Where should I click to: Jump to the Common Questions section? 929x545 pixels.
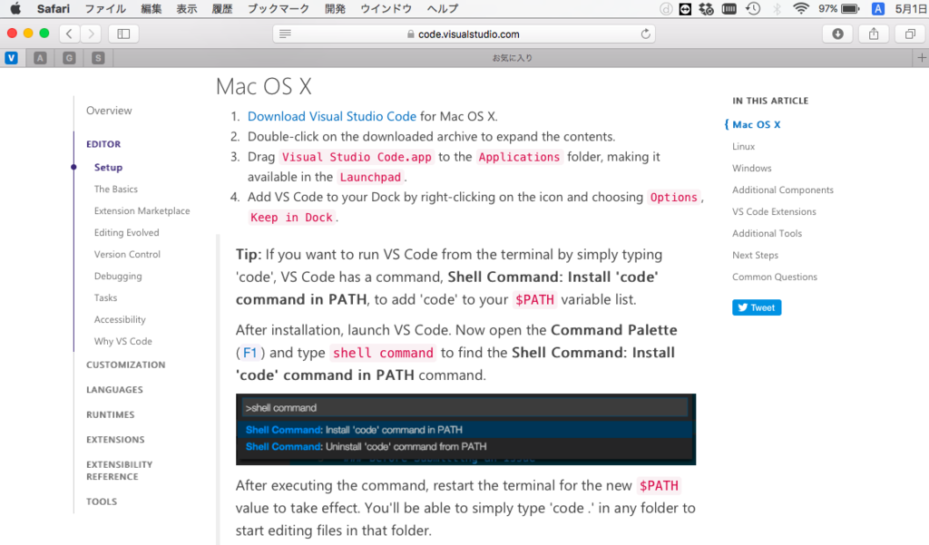[775, 277]
